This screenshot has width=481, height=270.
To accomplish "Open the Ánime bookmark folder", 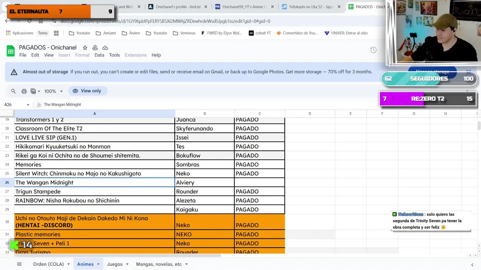I will 131,33.
